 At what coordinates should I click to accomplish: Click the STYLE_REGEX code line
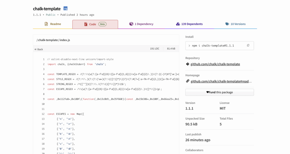[113, 79]
